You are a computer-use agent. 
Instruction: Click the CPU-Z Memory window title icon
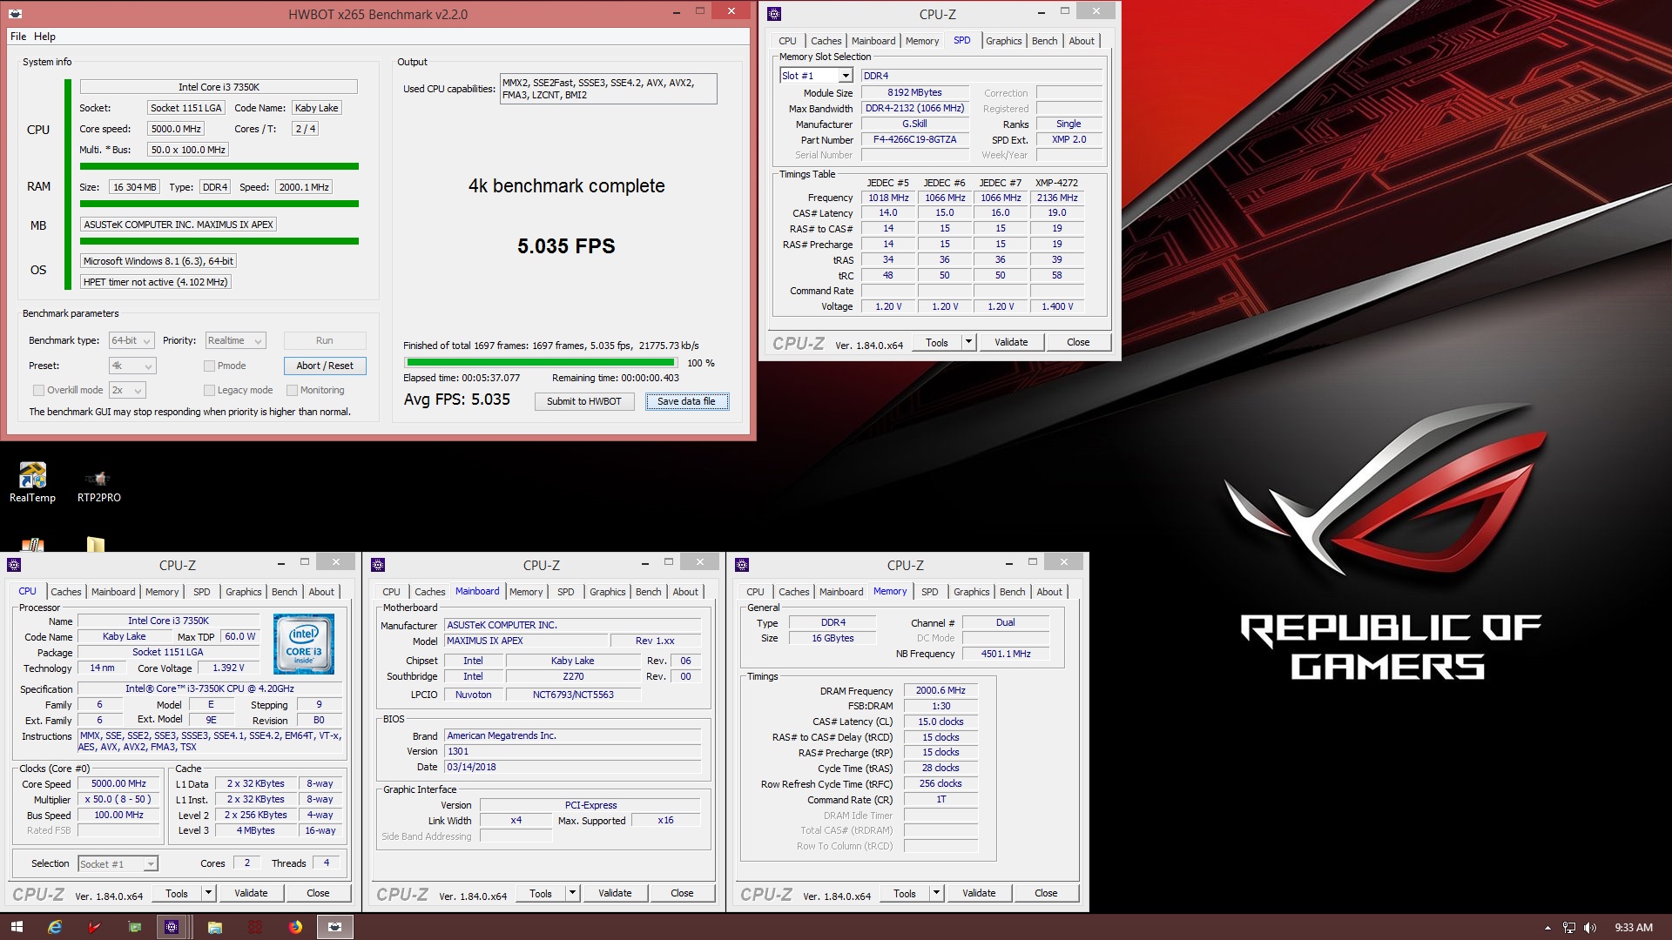[x=742, y=565]
